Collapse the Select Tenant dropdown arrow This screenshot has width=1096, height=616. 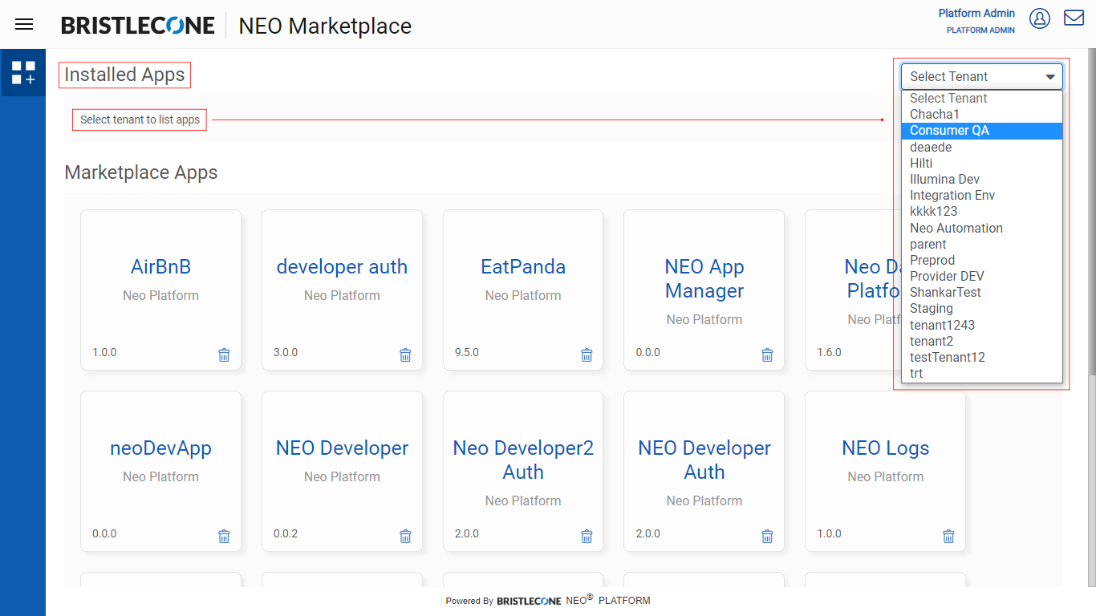(1049, 77)
